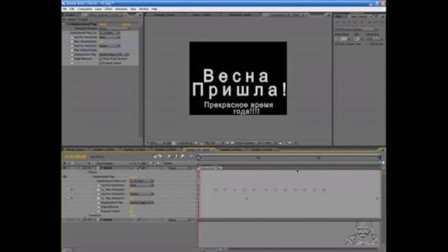
Task: Select the last keyframe on Max Horizontal row
Action: coord(324,190)
